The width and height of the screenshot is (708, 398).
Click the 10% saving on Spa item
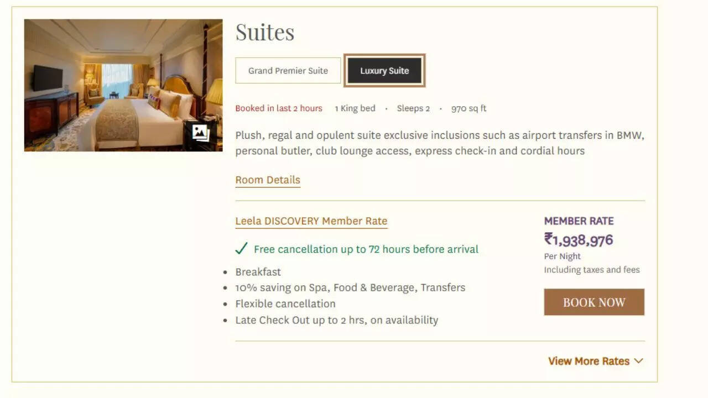point(350,287)
